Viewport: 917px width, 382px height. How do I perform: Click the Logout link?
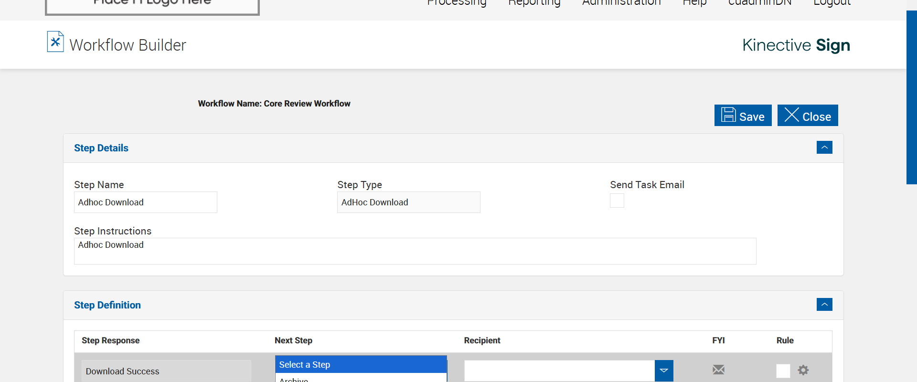(832, 3)
